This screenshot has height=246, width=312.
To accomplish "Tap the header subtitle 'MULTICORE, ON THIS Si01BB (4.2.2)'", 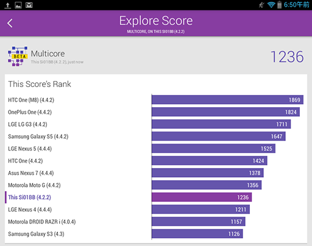I will (156, 32).
